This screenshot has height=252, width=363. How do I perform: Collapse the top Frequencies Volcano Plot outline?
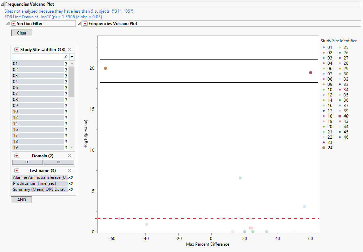click(x=2, y=4)
